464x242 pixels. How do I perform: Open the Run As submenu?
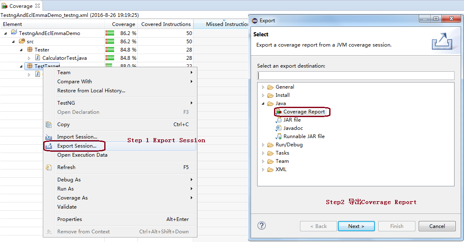point(120,189)
